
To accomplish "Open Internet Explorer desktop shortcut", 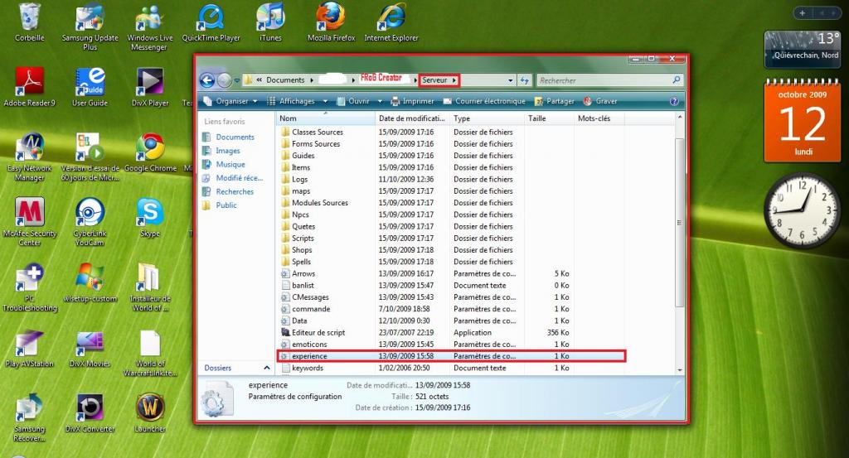I will click(391, 22).
